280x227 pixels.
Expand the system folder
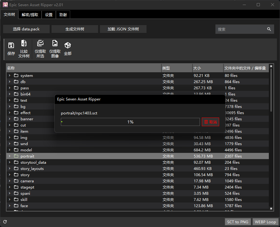9,75
